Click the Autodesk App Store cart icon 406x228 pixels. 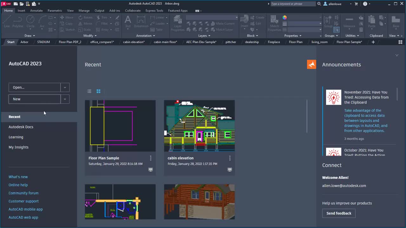(x=356, y=4)
